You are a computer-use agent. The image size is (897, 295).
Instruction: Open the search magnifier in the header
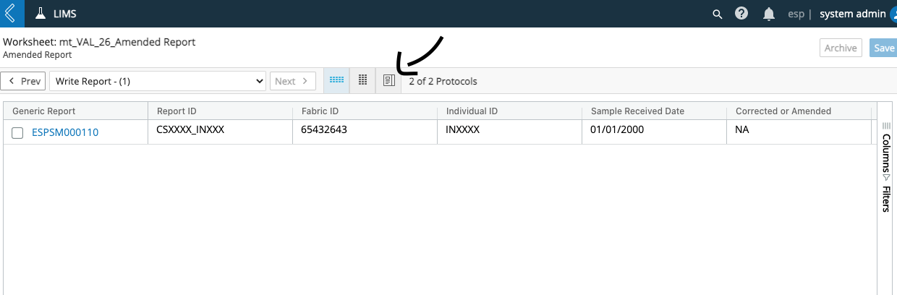pyautogui.click(x=717, y=14)
